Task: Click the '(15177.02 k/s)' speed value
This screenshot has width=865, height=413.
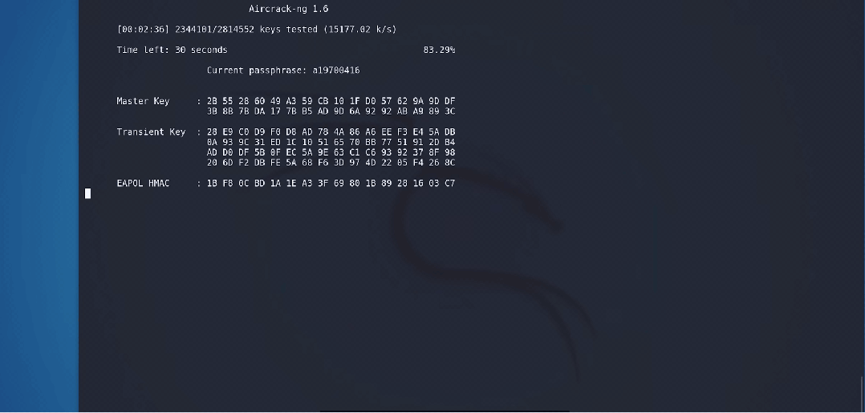Action: [x=359, y=29]
